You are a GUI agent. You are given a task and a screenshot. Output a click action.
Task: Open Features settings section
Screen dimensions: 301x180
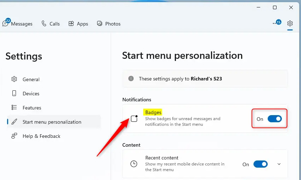[32, 108]
